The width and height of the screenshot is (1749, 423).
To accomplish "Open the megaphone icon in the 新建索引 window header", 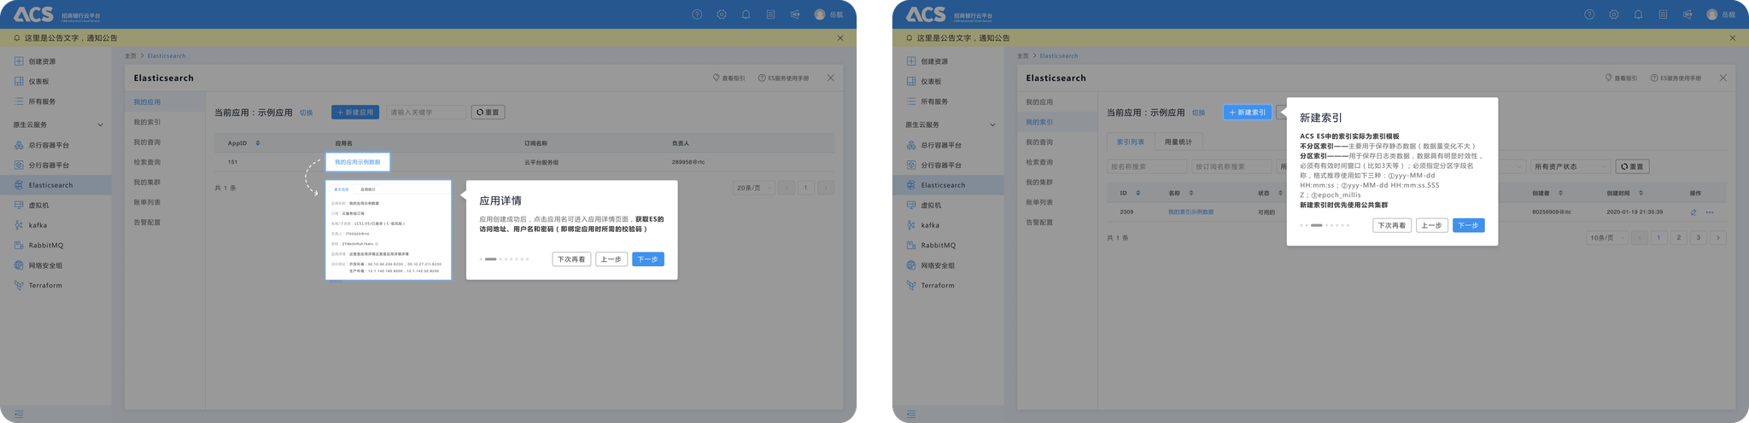I will 1688,14.
